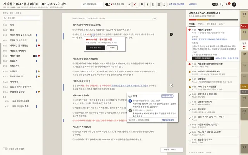Click the red violation dot for 재위탁 사전 동의
The image size is (248, 155).
[x=189, y=29]
